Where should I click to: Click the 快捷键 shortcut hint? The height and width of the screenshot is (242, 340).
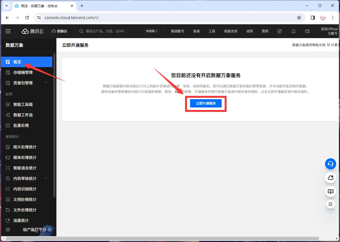pos(152,31)
